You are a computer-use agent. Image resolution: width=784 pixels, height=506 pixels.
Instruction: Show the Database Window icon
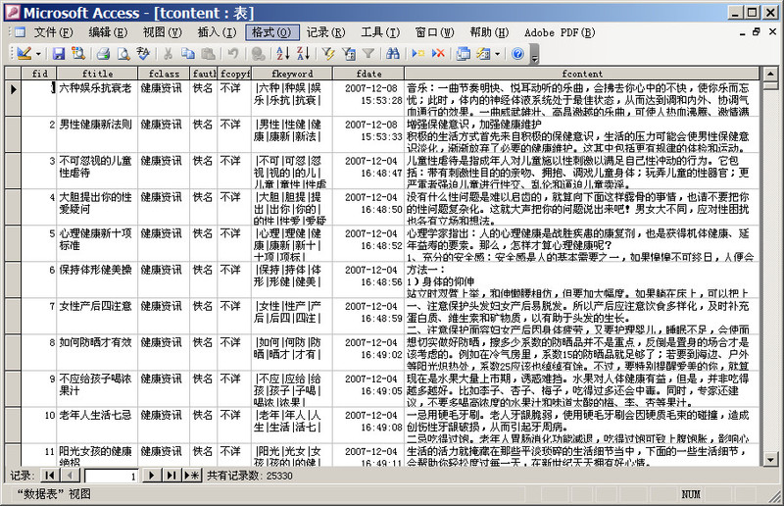coord(464,53)
